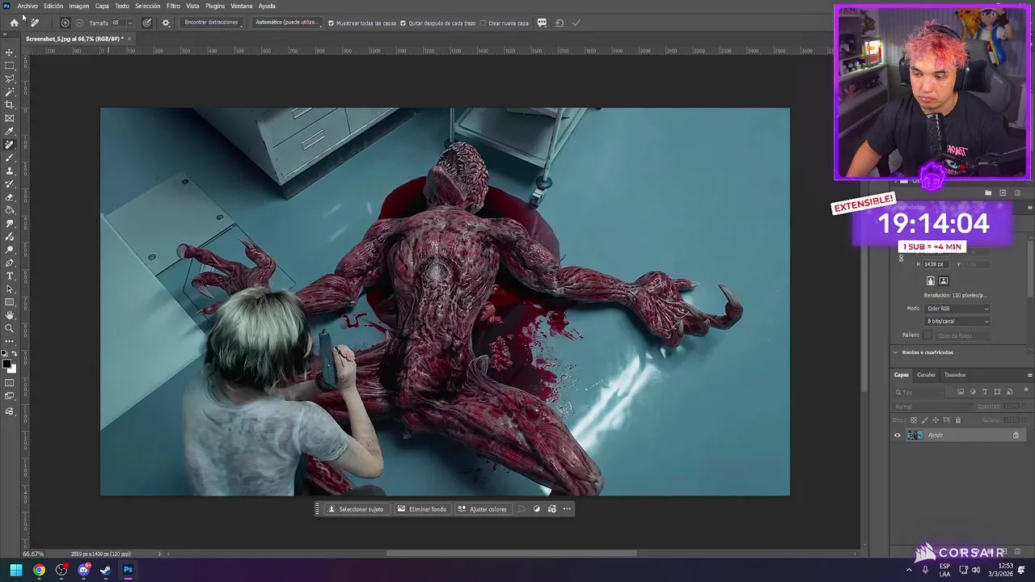Open the Modo 'Color RGB' dropdown
Image resolution: width=1035 pixels, height=582 pixels.
958,309
